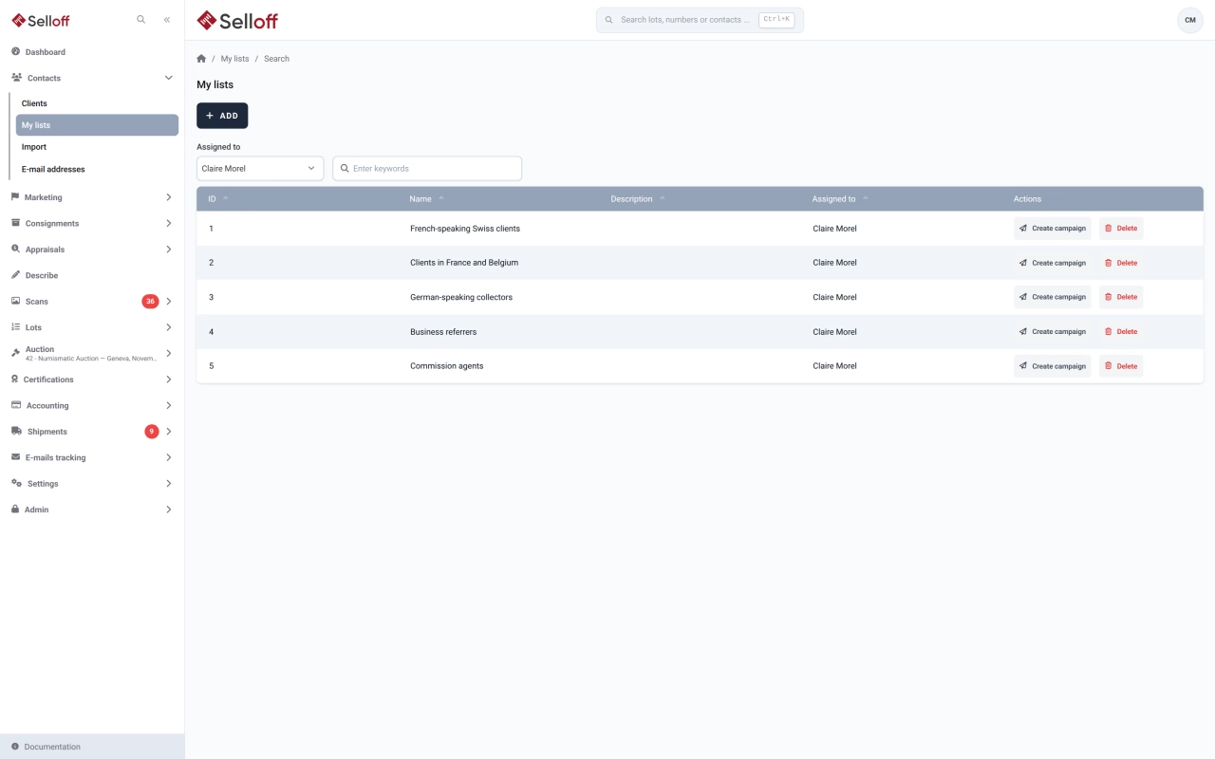Sort by the Assigned to column header
Screen dimensions: 1215x759
tap(840, 199)
